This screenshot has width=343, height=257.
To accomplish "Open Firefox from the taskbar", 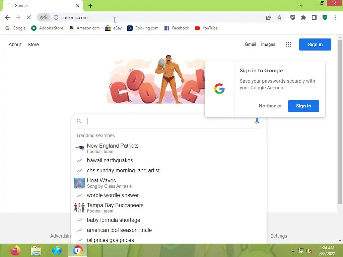I will click(x=15, y=250).
